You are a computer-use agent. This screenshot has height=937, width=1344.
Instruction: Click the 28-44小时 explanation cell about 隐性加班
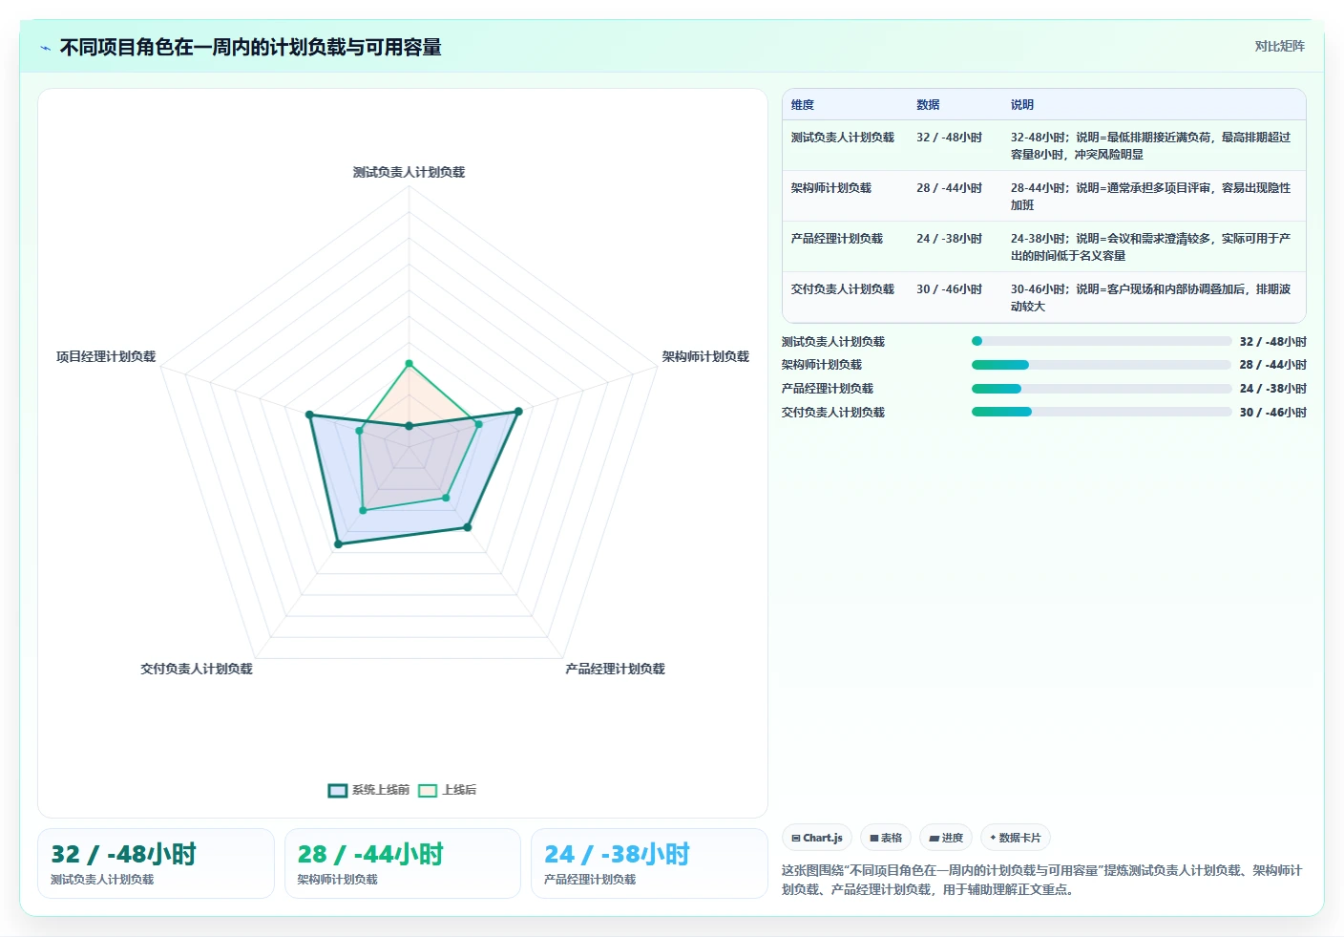tap(1151, 197)
